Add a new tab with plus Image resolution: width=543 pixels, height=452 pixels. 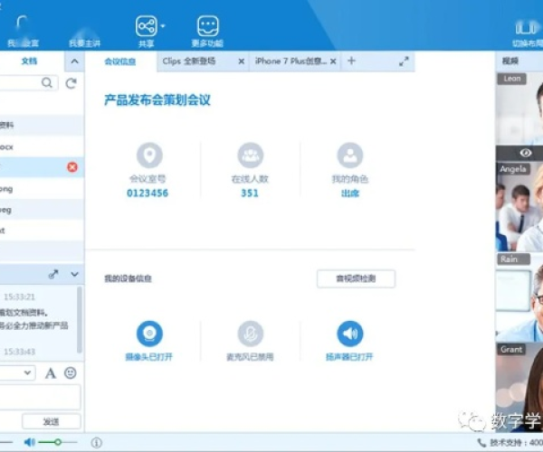(351, 61)
